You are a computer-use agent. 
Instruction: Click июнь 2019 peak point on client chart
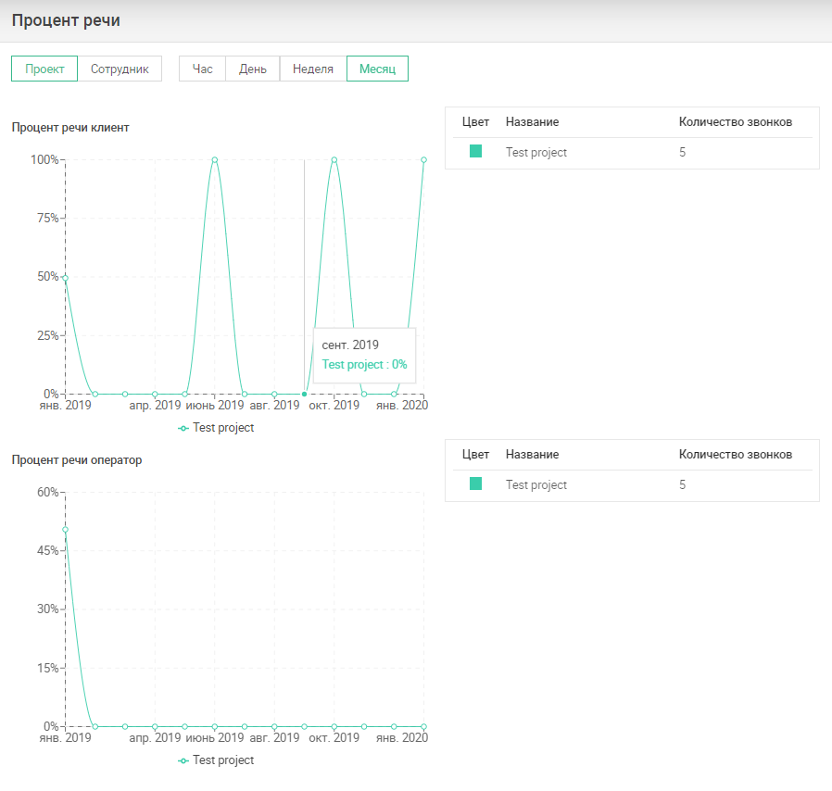tap(215, 159)
